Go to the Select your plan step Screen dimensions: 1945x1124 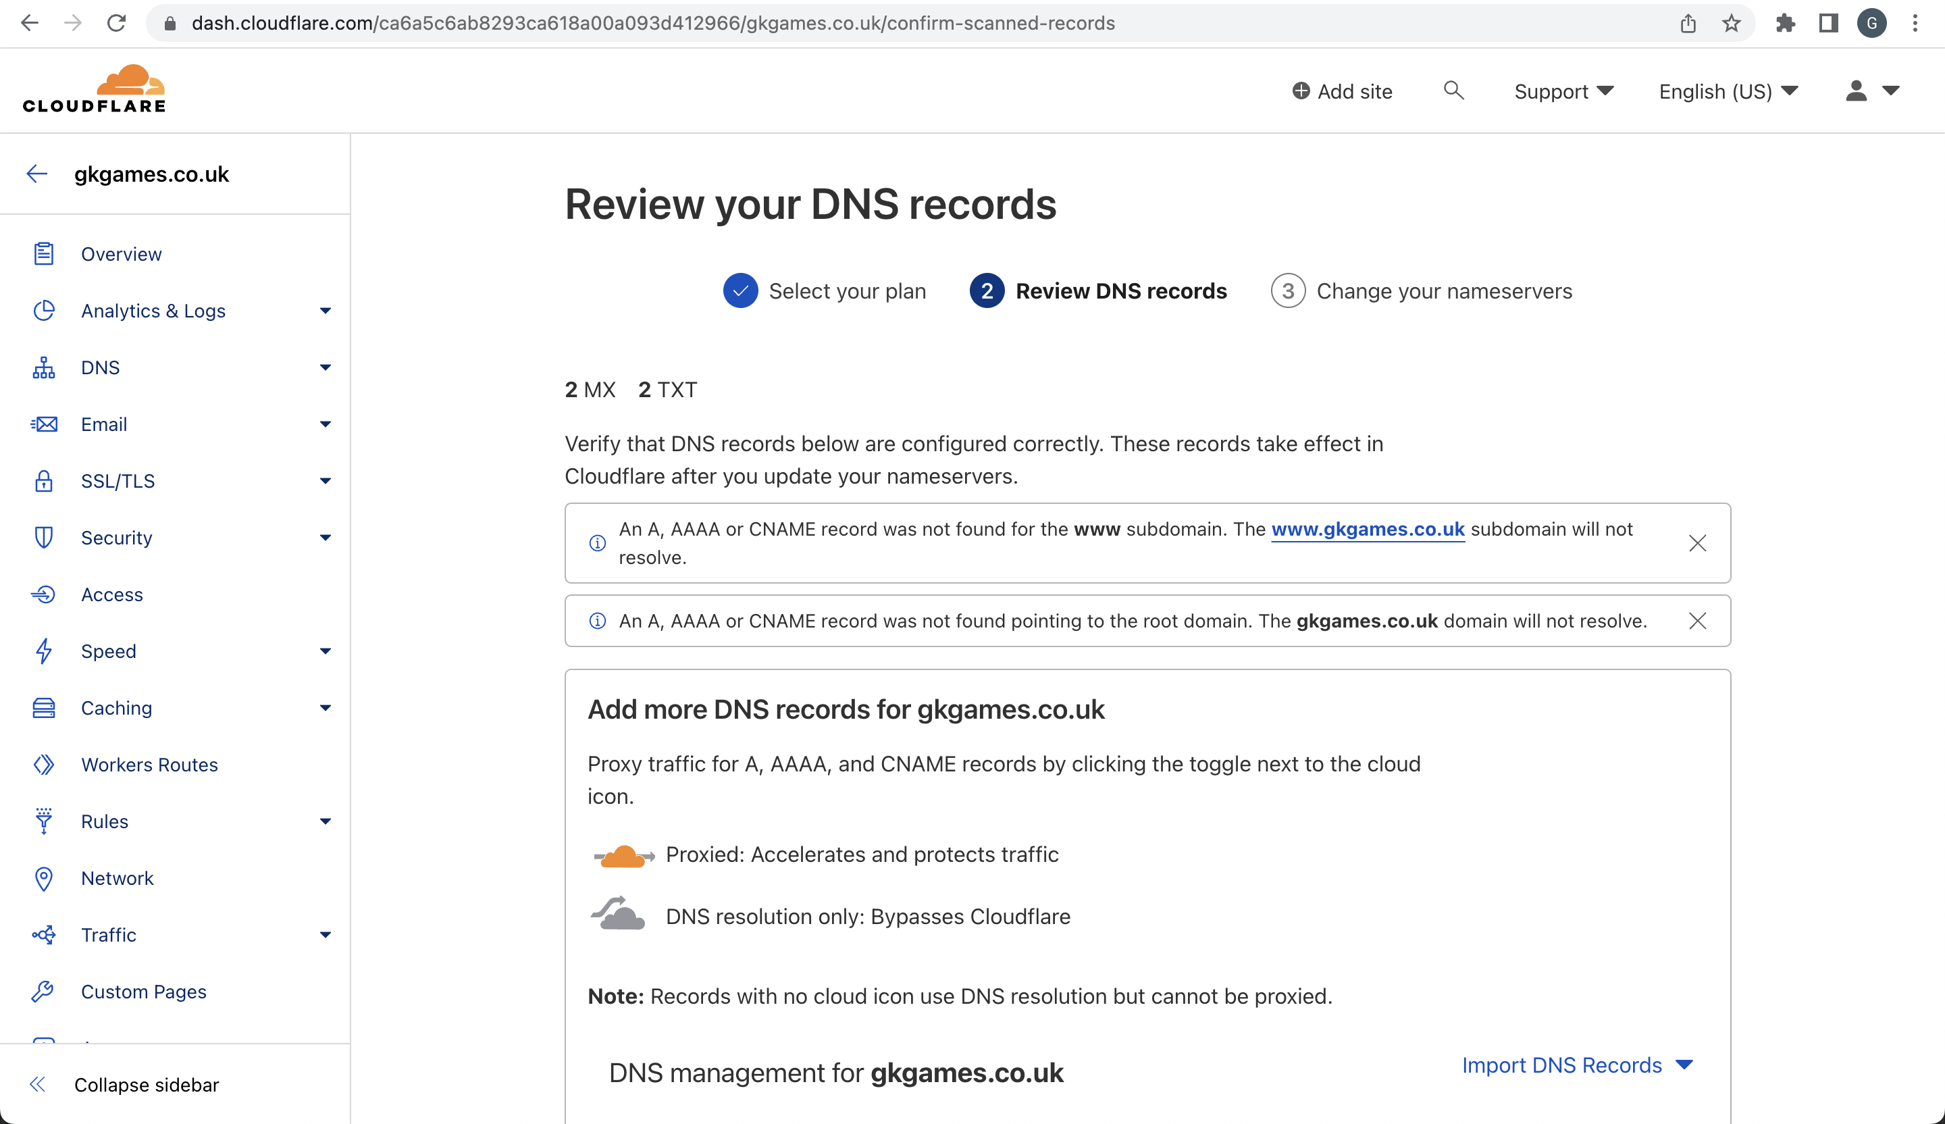pyautogui.click(x=825, y=291)
